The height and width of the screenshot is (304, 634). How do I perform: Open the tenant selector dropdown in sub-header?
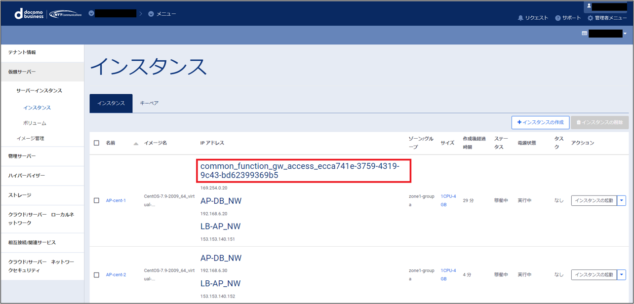[625, 34]
